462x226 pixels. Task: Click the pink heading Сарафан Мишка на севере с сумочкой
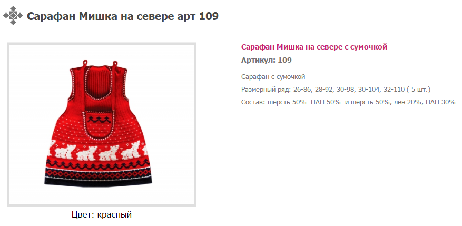click(314, 47)
